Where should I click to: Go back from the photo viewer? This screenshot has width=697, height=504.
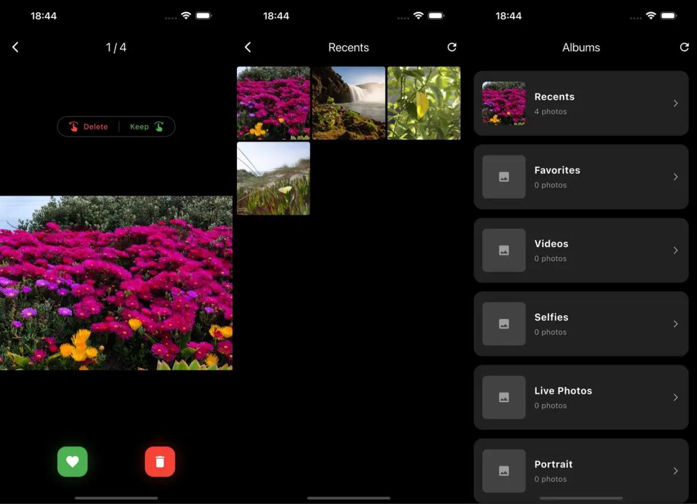click(15, 47)
